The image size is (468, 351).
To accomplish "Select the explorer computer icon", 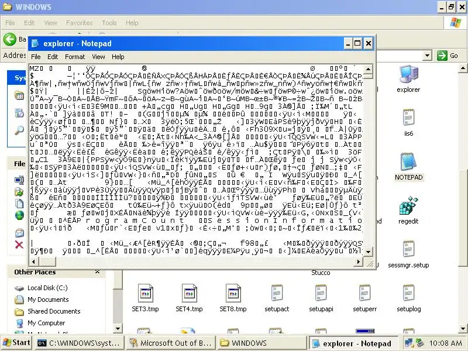I will 408,74.
